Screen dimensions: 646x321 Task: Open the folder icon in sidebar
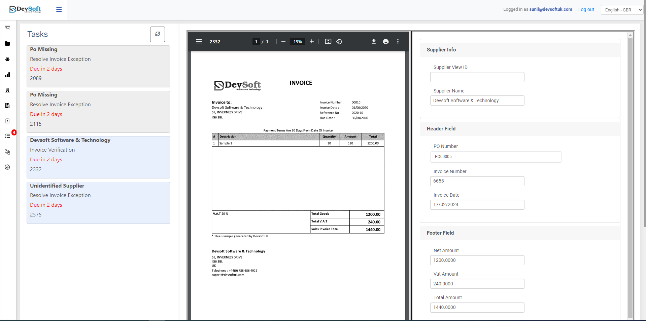[7, 44]
